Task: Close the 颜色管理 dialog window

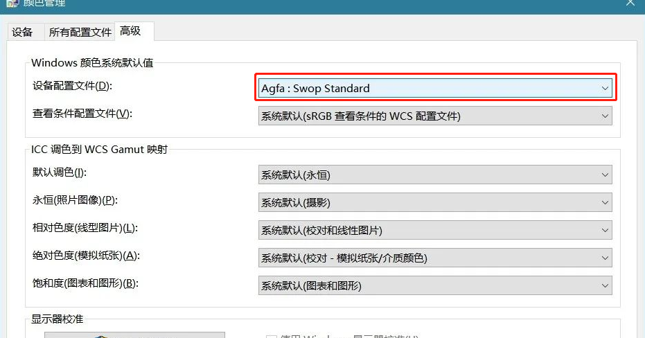Action: pyautogui.click(x=629, y=3)
